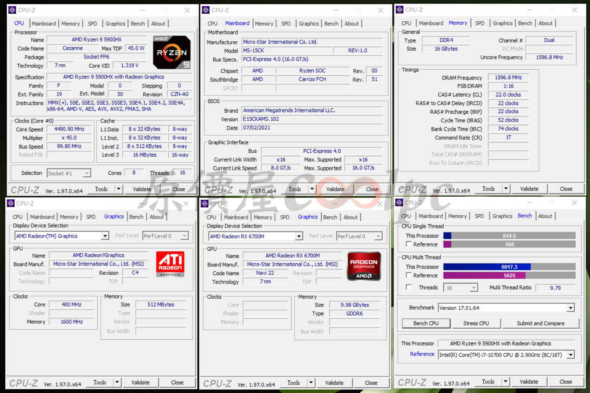Open Tools dropdown arrow in Memory window
590x393 pixels.
506,189
